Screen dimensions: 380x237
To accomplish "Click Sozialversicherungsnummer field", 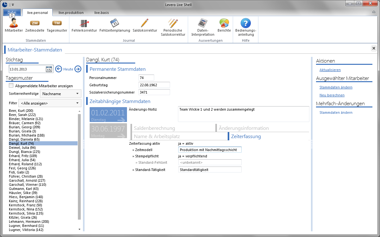I will pos(154,92).
